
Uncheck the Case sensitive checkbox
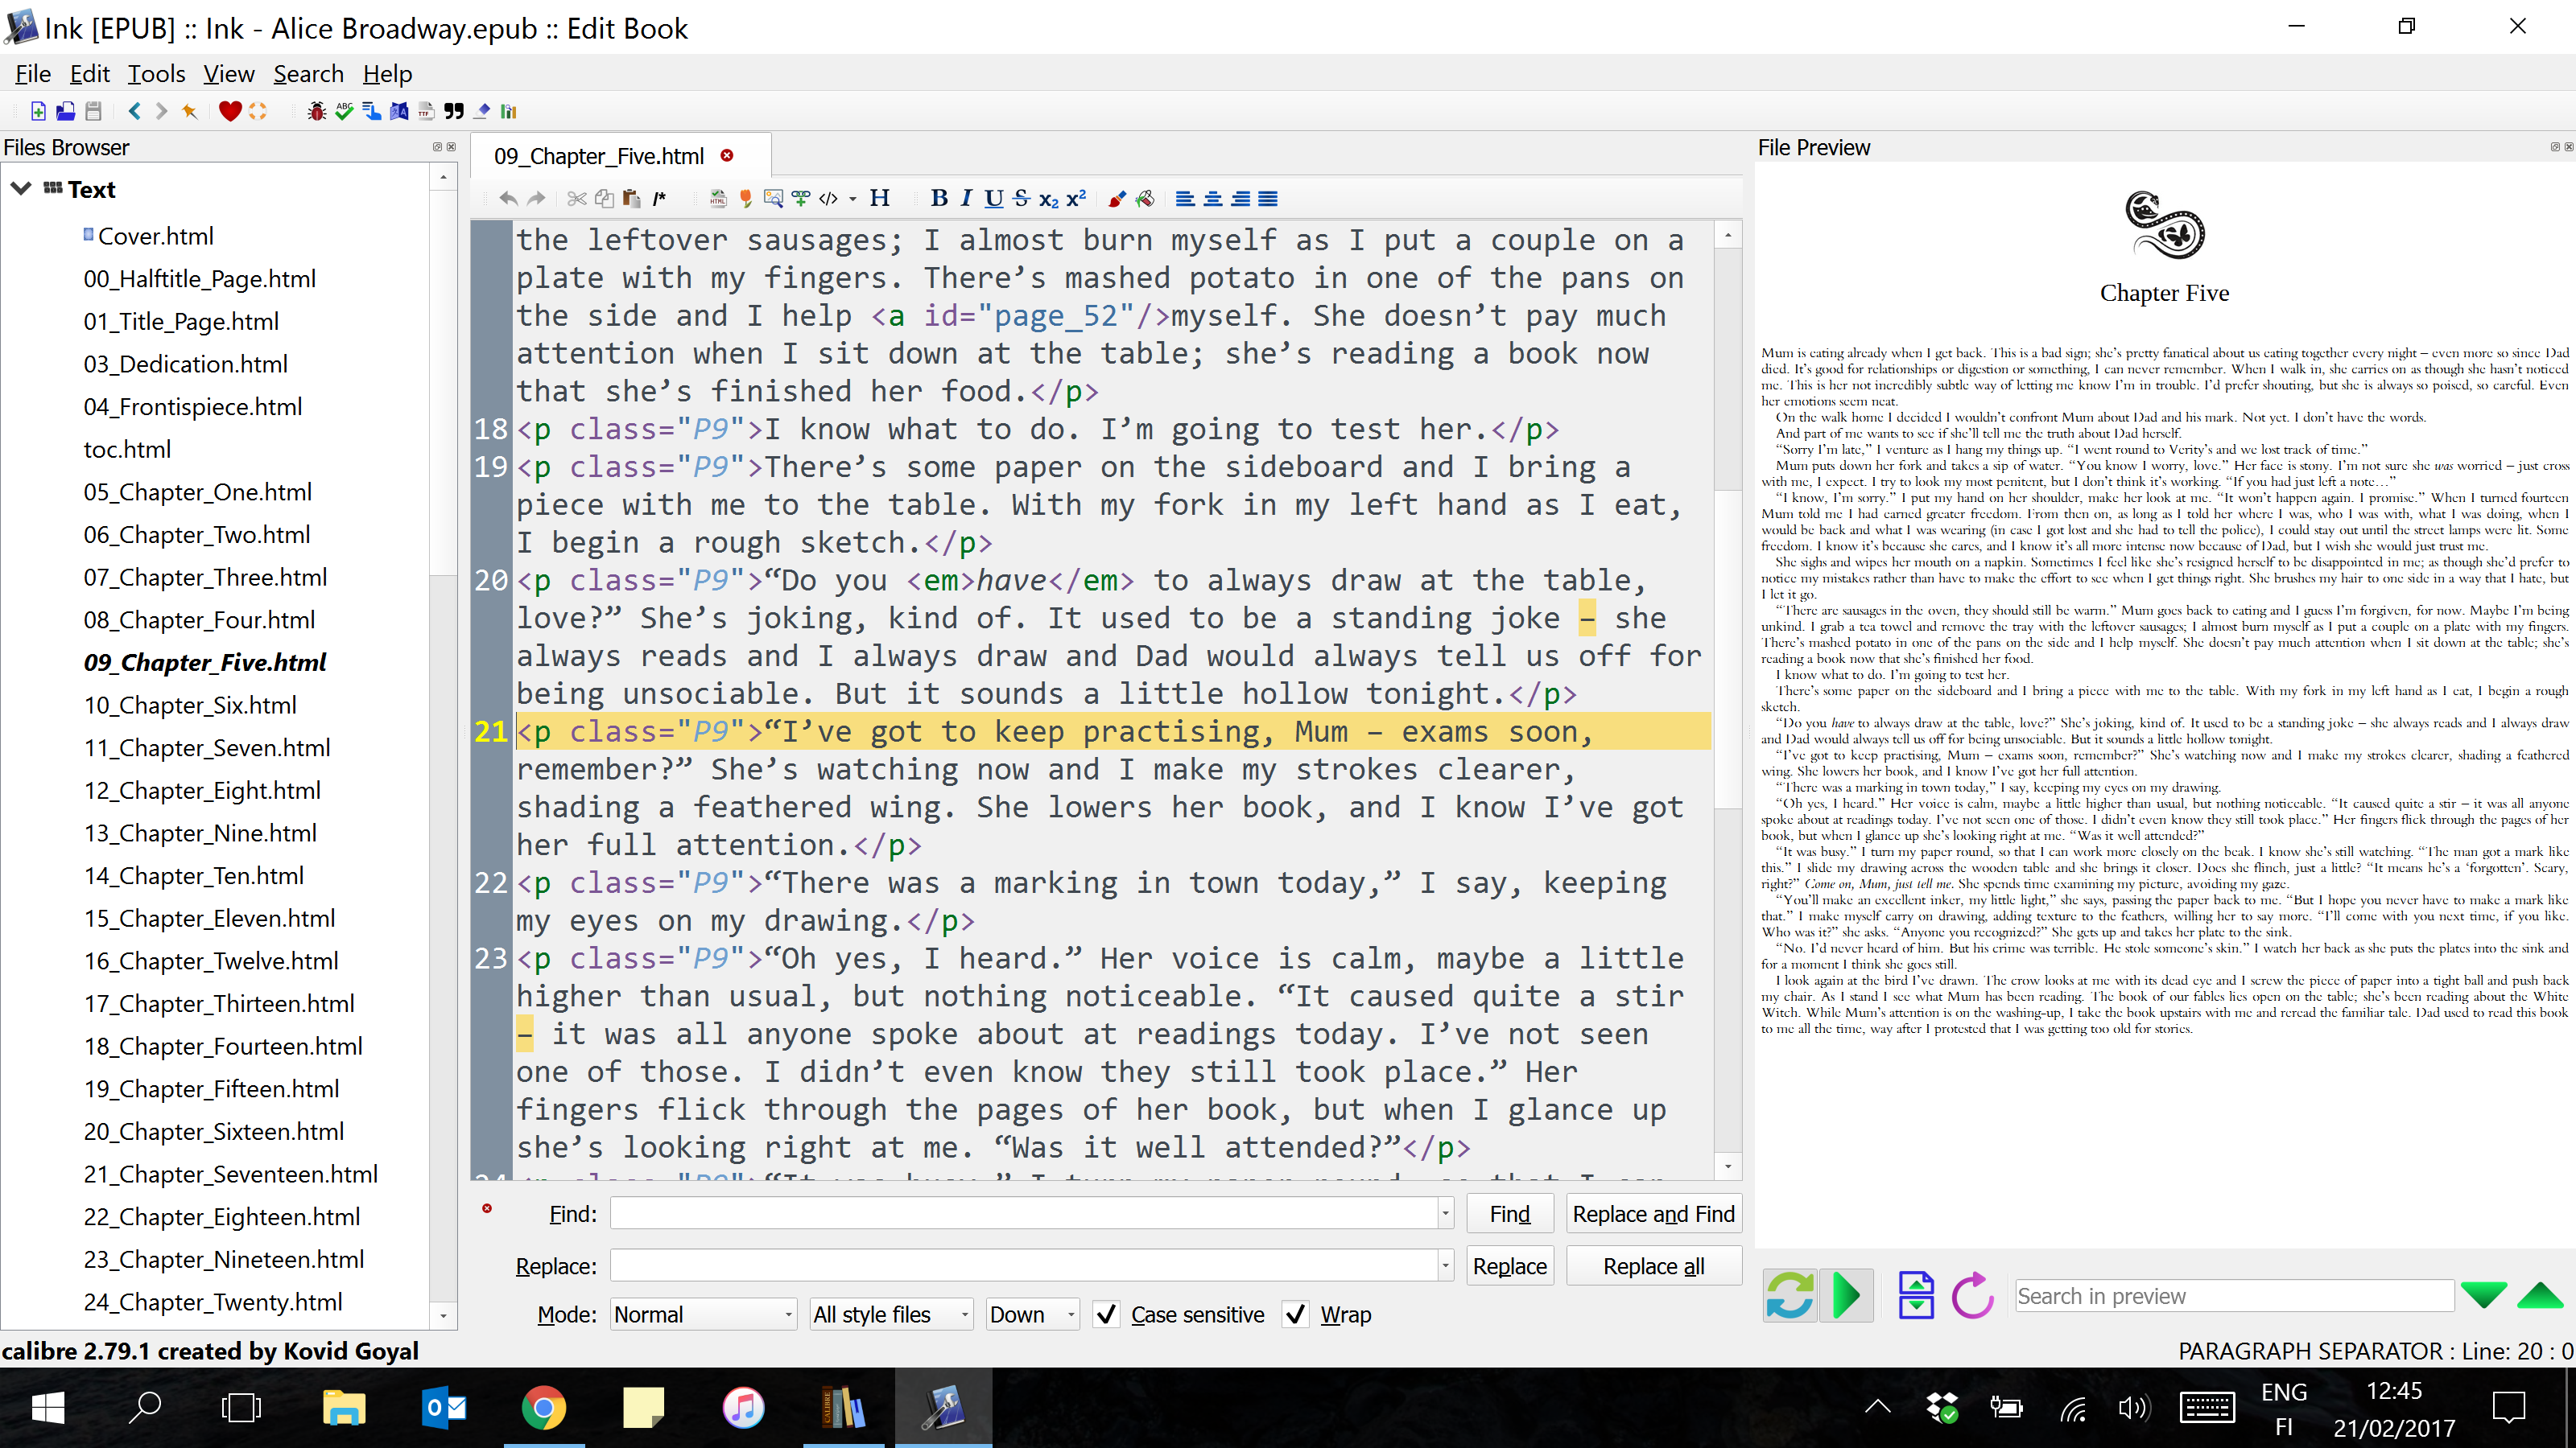1106,1314
